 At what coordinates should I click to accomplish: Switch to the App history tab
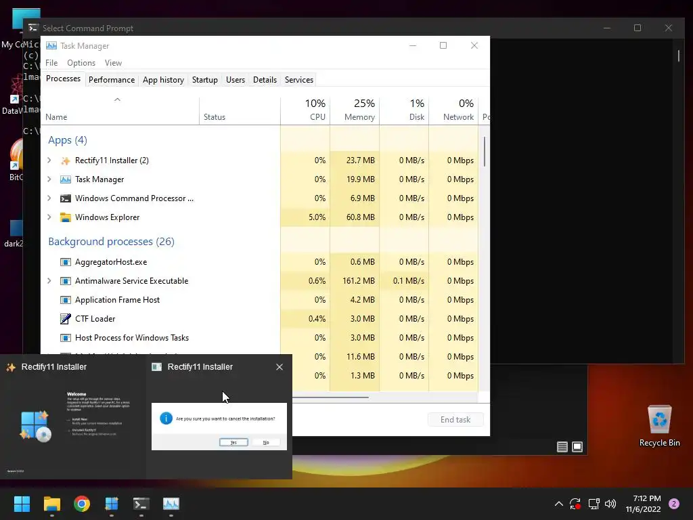tap(163, 80)
